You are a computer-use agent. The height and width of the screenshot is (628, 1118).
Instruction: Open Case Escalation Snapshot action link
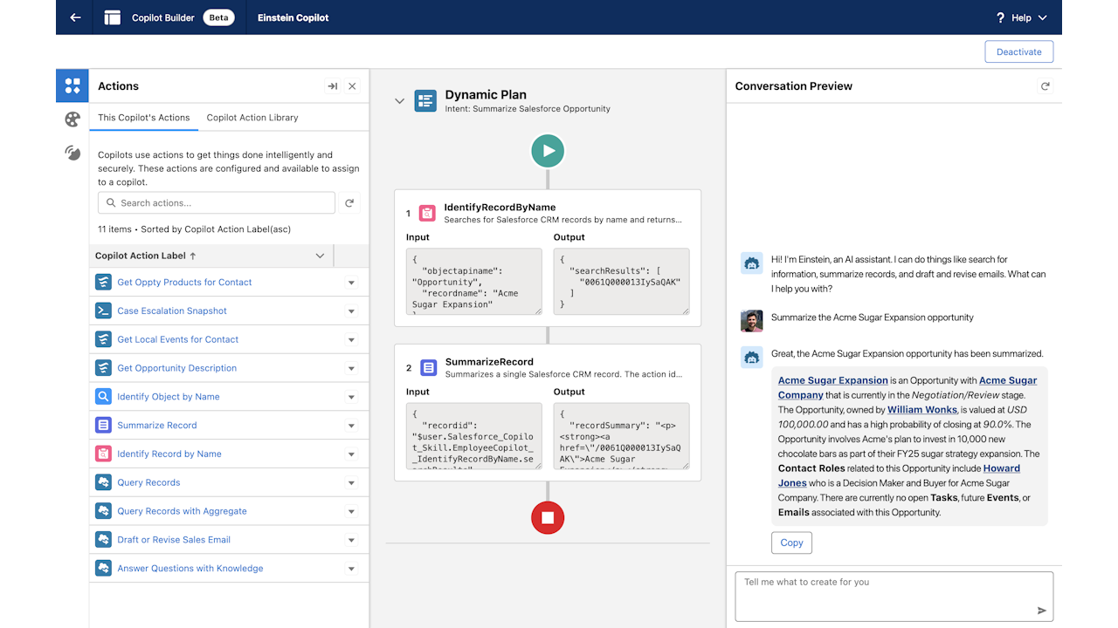[172, 311]
